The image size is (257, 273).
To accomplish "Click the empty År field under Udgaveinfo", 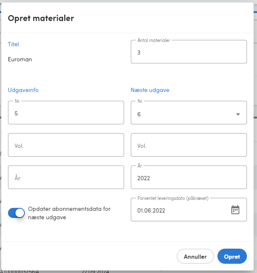I will tap(66, 177).
